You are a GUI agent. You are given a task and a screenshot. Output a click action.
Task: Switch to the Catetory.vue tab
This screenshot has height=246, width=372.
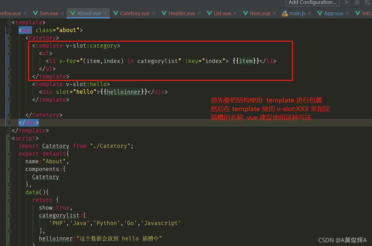tap(135, 13)
